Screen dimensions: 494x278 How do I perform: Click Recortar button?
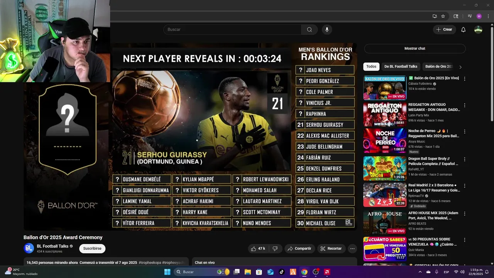click(x=331, y=249)
